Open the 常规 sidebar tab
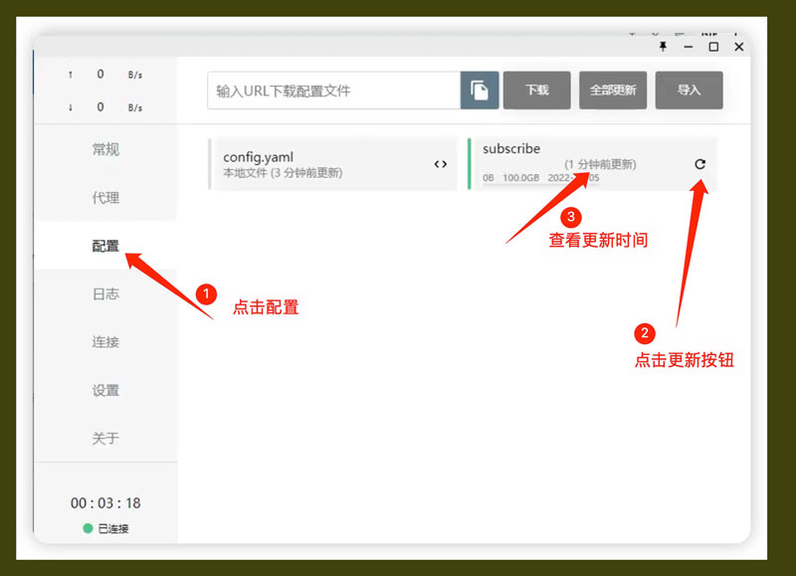 [x=105, y=149]
